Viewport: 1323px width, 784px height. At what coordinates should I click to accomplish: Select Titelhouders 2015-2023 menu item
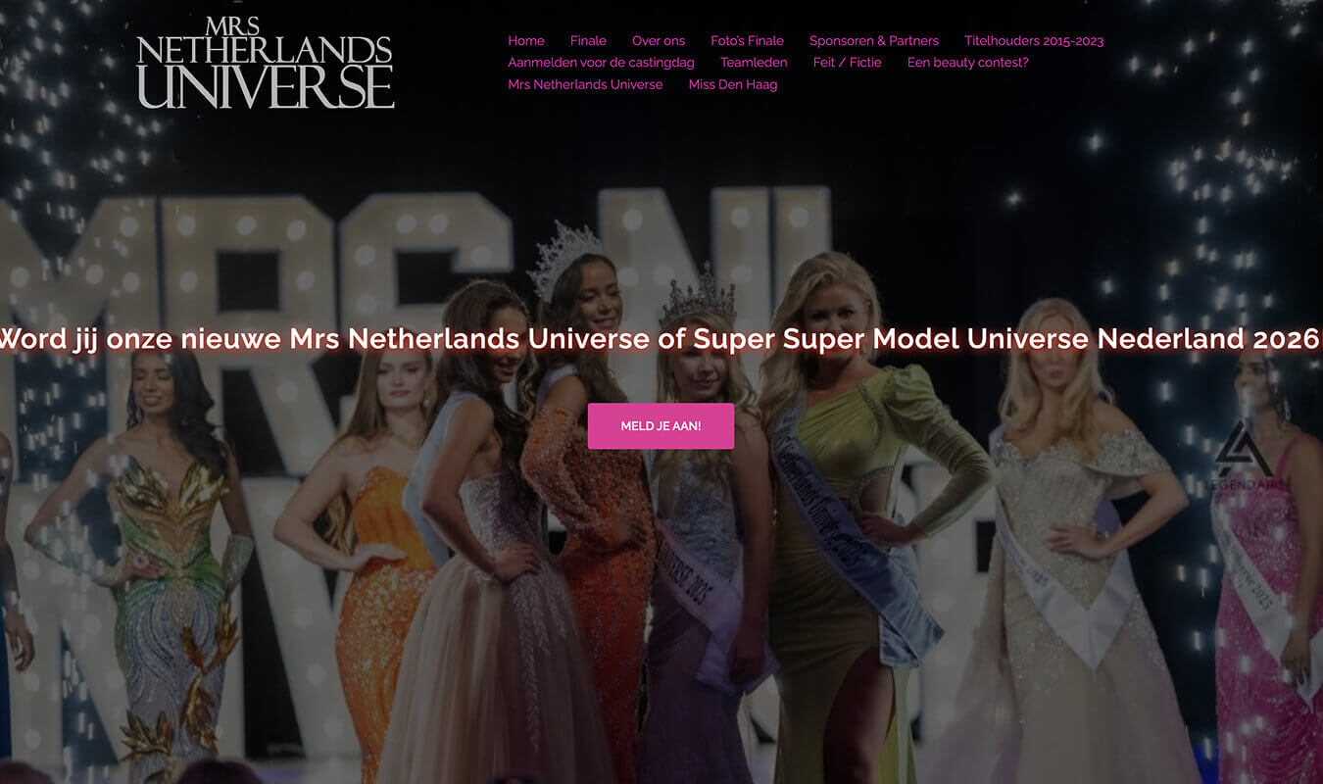pos(1034,41)
